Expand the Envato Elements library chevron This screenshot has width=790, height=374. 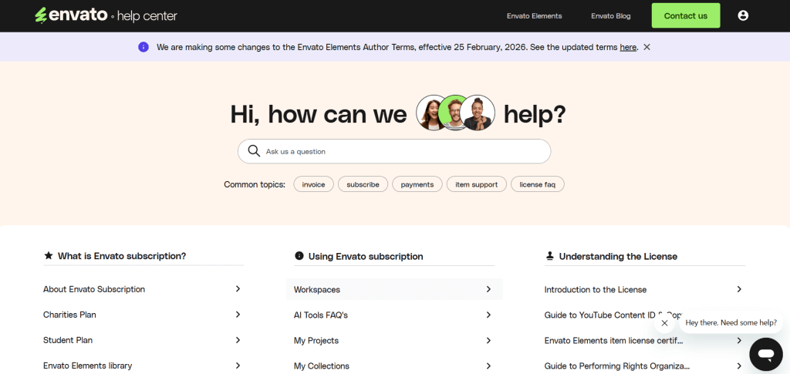click(x=238, y=366)
